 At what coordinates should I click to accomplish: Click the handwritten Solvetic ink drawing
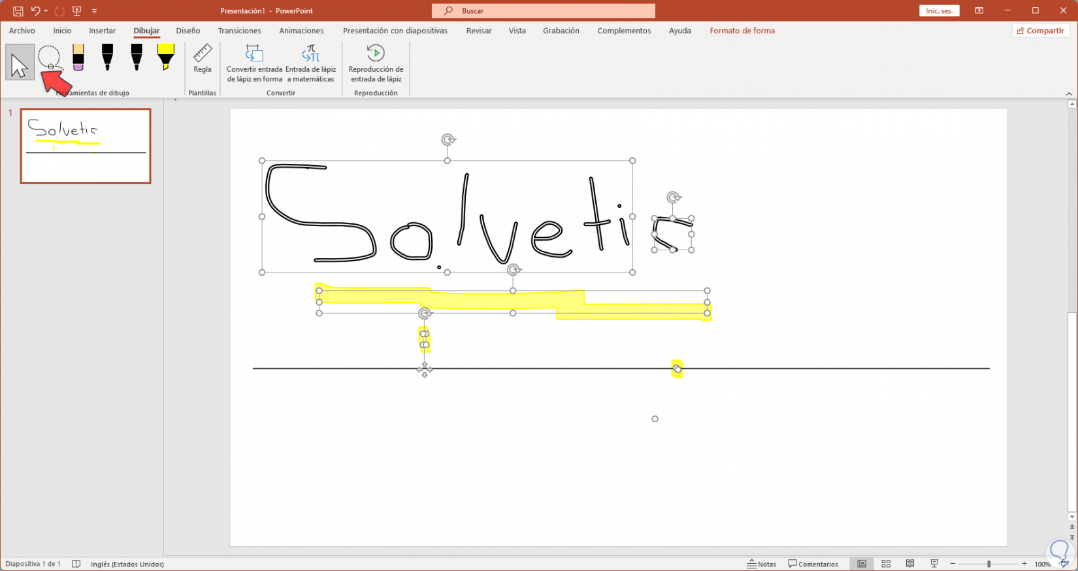pyautogui.click(x=447, y=216)
